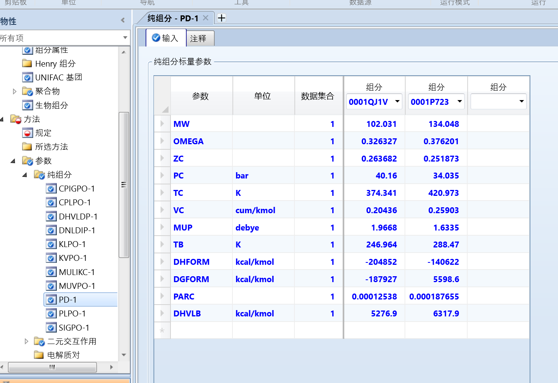This screenshot has width=558, height=383.
Task: Click the tree scroll right arrow
Action: pyautogui.click(x=112, y=367)
